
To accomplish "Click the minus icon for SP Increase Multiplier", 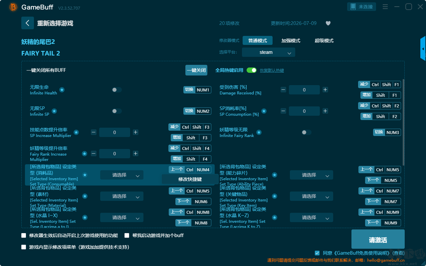I will pyautogui.click(x=94, y=132).
